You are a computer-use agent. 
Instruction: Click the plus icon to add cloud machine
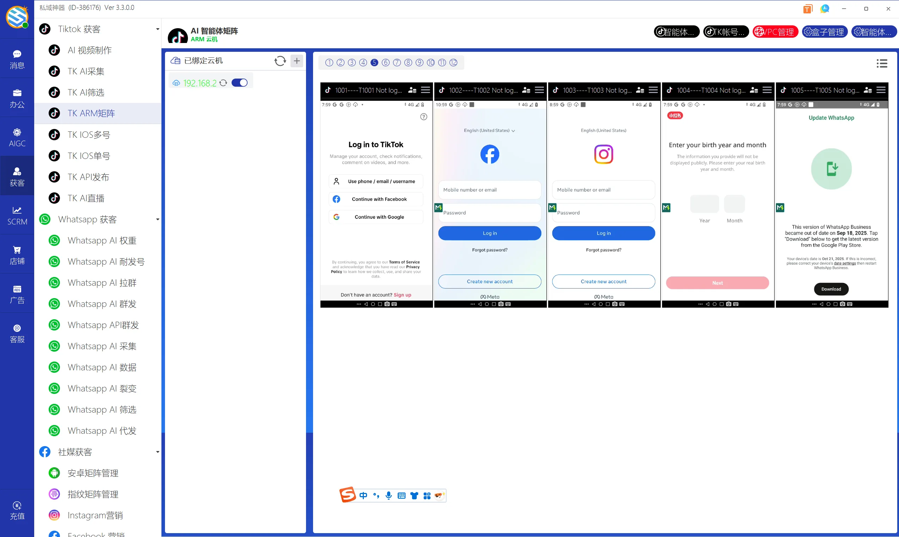[296, 61]
